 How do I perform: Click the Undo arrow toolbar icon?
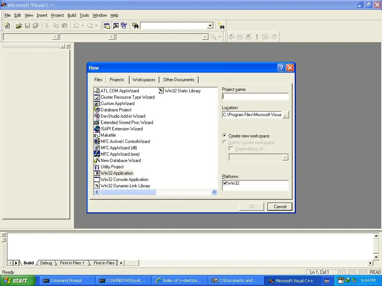click(x=76, y=26)
